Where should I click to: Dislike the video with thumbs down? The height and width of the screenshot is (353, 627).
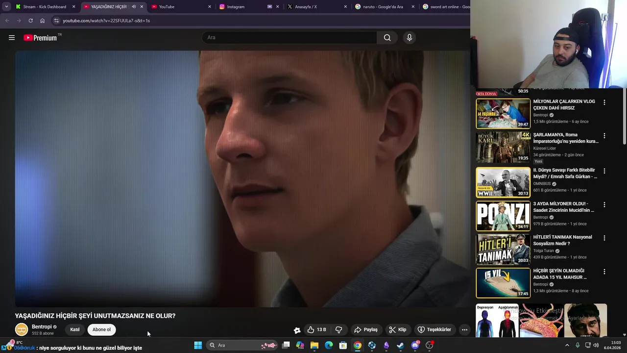click(x=338, y=329)
